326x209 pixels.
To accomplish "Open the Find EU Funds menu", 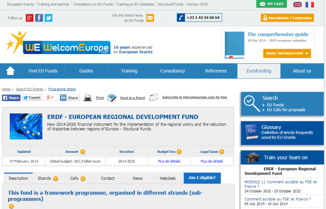I will (x=42, y=71).
